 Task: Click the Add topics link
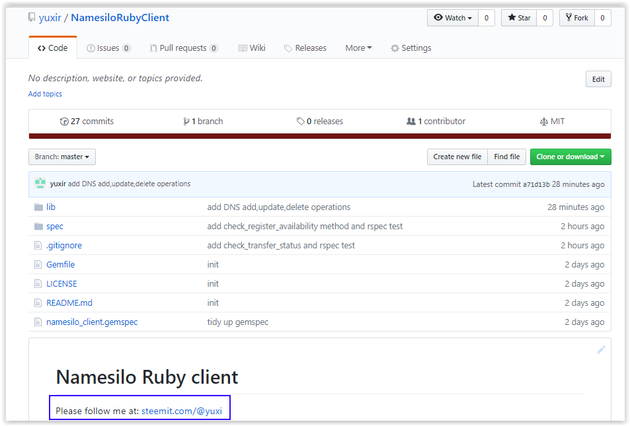45,94
